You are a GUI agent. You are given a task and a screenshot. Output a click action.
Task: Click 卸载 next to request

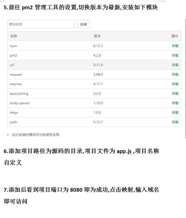point(175,75)
